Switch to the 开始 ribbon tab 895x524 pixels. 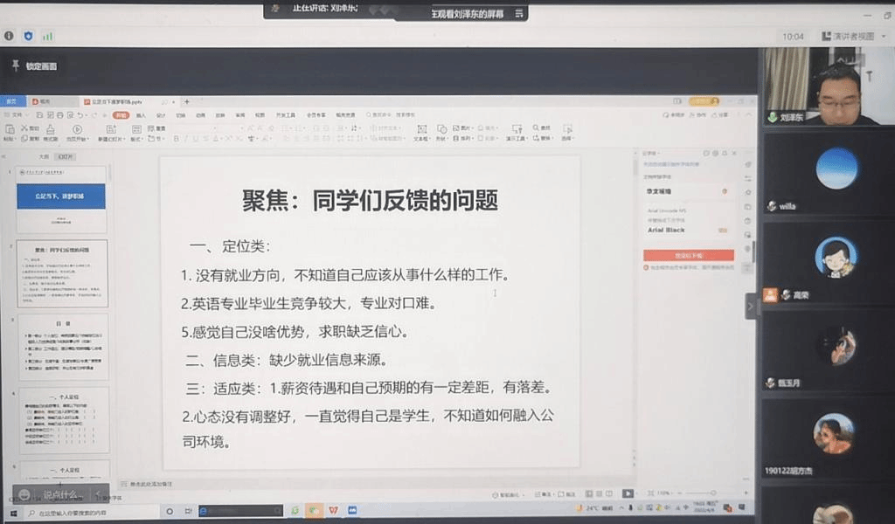[121, 114]
